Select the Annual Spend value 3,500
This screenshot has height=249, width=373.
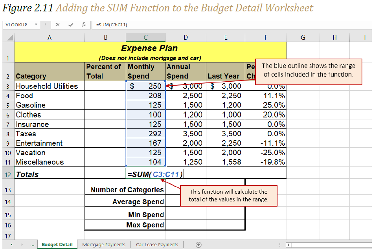(x=186, y=134)
